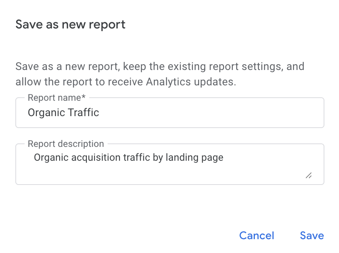Click the 'Save as new report' dialog title
The image size is (339, 253).
[x=70, y=25]
